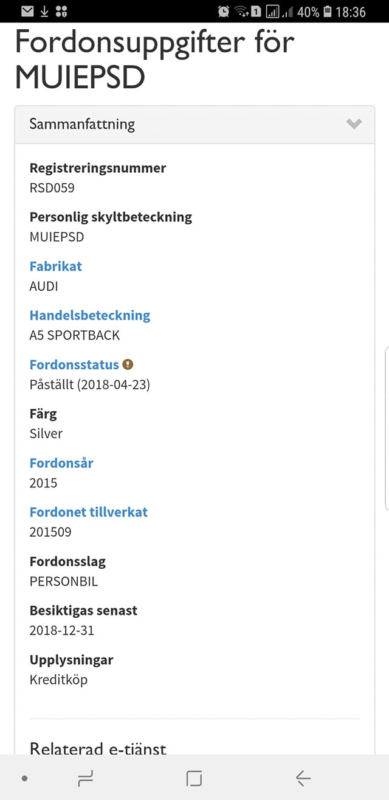Tap the Fordonsstatus warning info icon
Image resolution: width=389 pixels, height=800 pixels.
click(x=128, y=364)
